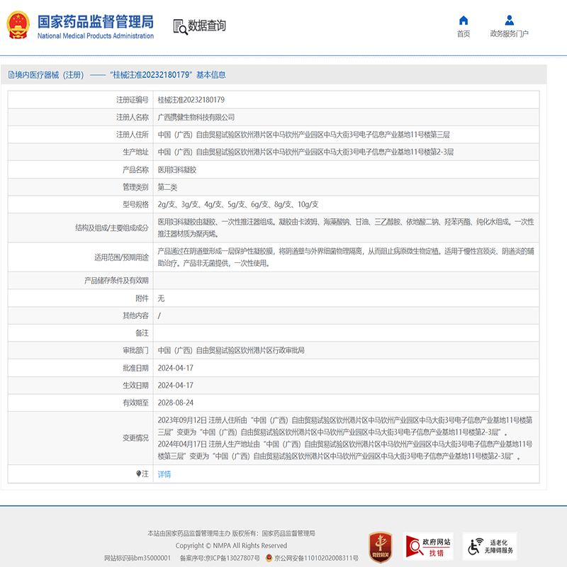The image size is (567, 567).
Task: Click 生效日期 value 2024-04-17
Action: pos(175,386)
